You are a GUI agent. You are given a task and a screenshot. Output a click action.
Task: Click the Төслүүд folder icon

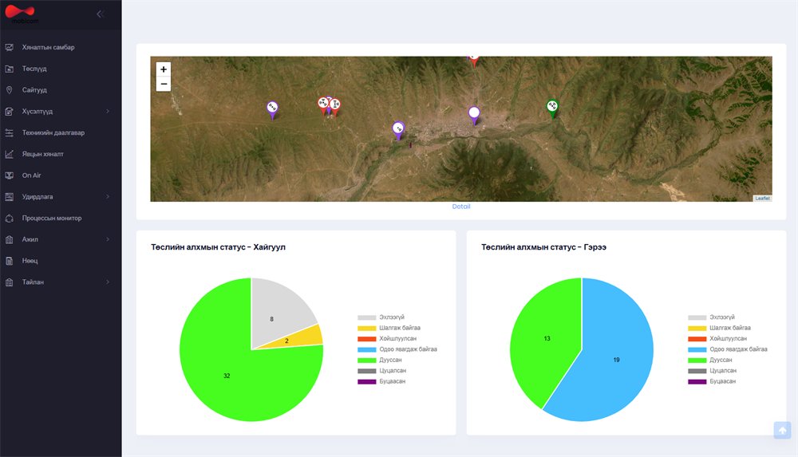9,69
